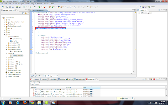This screenshot has height=105, width=168.
Task: Expand the src folder
Action: 4,20
